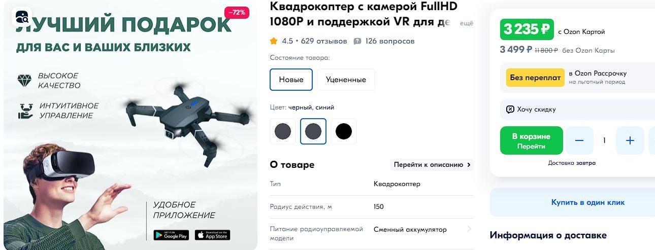Expand the Сменный аккумулятор row arrow
This screenshot has height=250, width=655.
469,229
